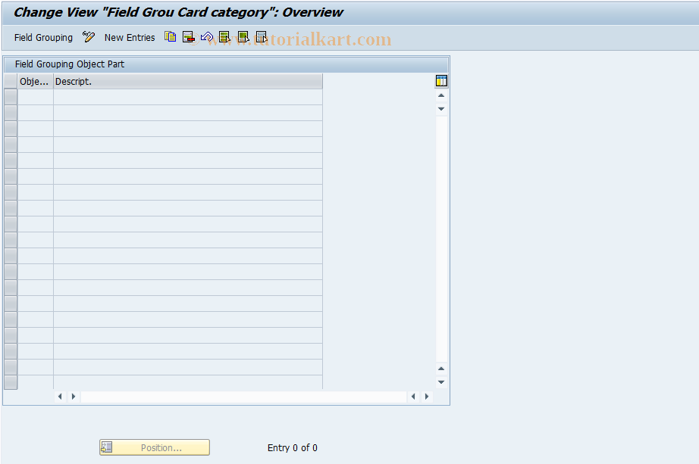Click New Entries button
This screenshot has height=464, width=699.
(x=130, y=37)
